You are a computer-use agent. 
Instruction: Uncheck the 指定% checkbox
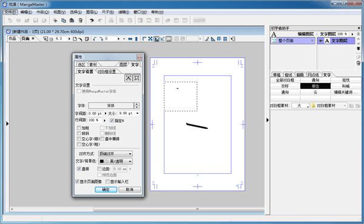pos(112,120)
